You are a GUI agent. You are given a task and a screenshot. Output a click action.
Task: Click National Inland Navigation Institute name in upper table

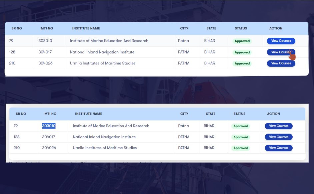tap(102, 52)
